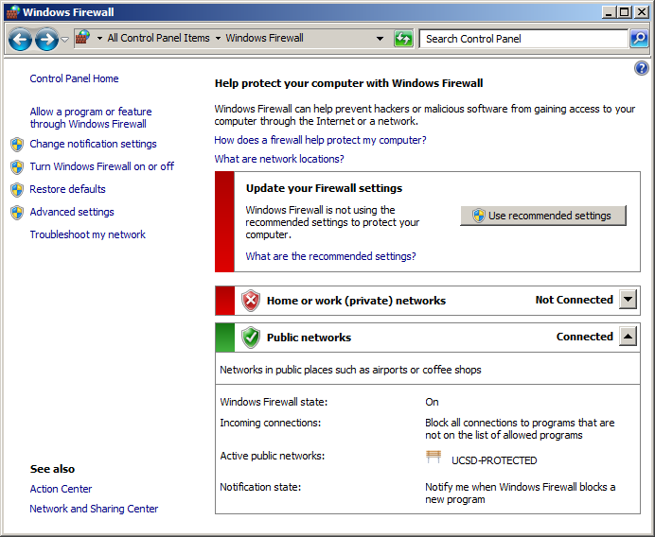Select the UCSD-PROTECTED network name

tap(494, 460)
